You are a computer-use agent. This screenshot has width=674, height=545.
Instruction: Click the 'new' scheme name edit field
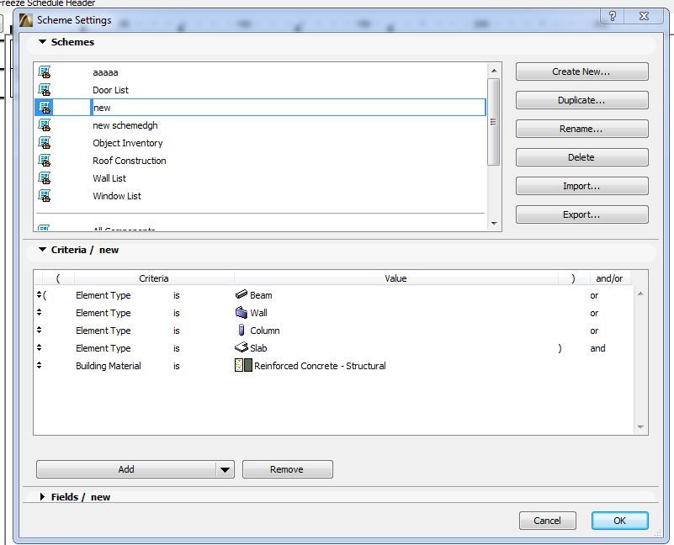pos(289,108)
